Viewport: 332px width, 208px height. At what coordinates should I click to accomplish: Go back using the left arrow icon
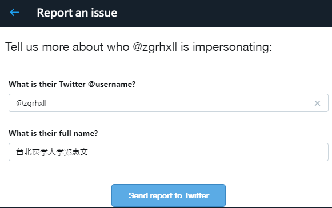(x=14, y=12)
